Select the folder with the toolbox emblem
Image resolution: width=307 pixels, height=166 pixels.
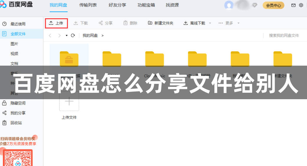point(69,59)
